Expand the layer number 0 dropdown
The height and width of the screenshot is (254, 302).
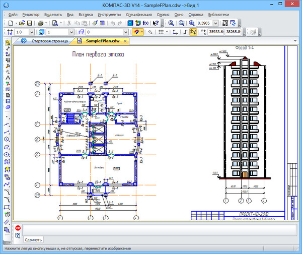click(125, 32)
